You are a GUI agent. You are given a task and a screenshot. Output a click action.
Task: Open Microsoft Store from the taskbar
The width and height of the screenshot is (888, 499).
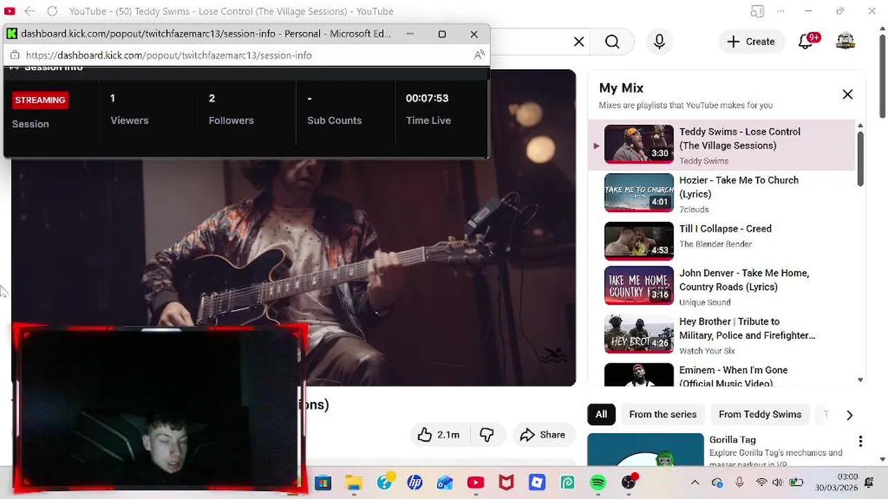click(323, 482)
